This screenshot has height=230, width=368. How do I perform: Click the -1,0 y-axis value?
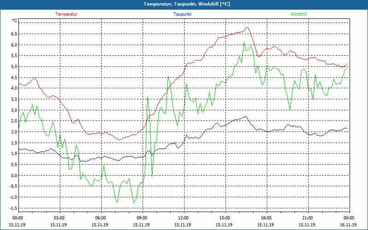click(x=13, y=197)
